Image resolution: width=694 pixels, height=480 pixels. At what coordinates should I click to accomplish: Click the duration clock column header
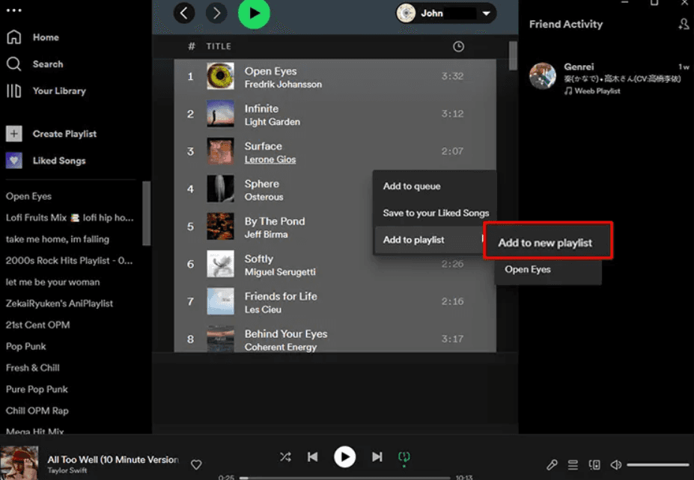458,46
